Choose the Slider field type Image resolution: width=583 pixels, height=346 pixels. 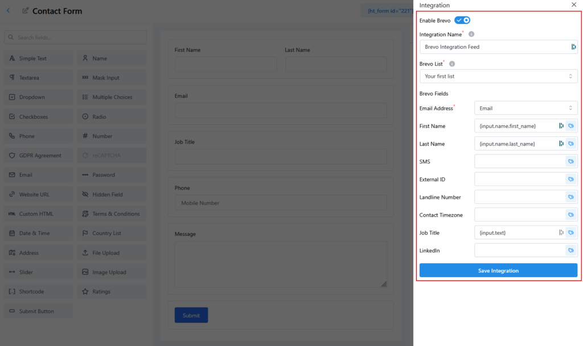(39, 272)
